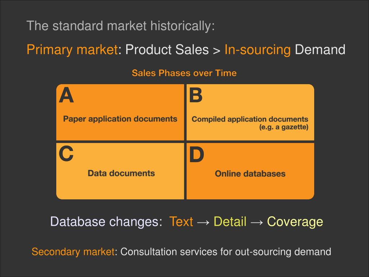Click the Sales Phases over Time heading
Viewport: 369px width, 277px height.
tap(184, 73)
